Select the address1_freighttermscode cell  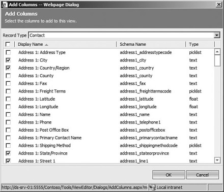pos(146,91)
